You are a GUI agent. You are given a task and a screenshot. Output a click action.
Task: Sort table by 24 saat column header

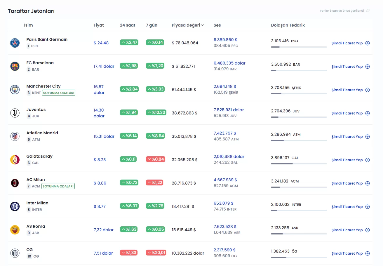pos(128,25)
